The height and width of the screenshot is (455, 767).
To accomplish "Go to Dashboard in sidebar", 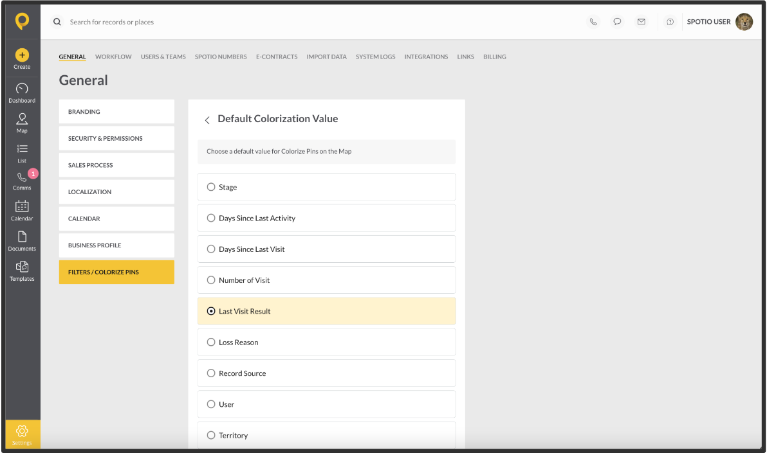I will point(22,93).
